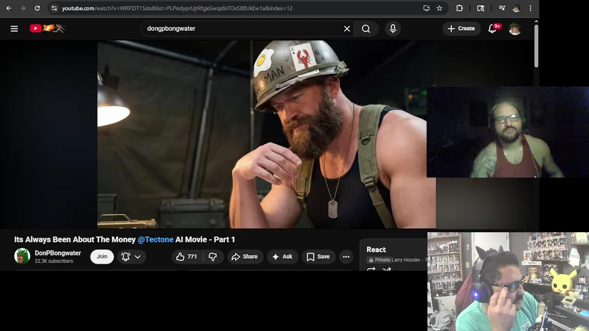This screenshot has width=589, height=331.
Task: Dislike the video with thumbs-down
Action: [213, 257]
